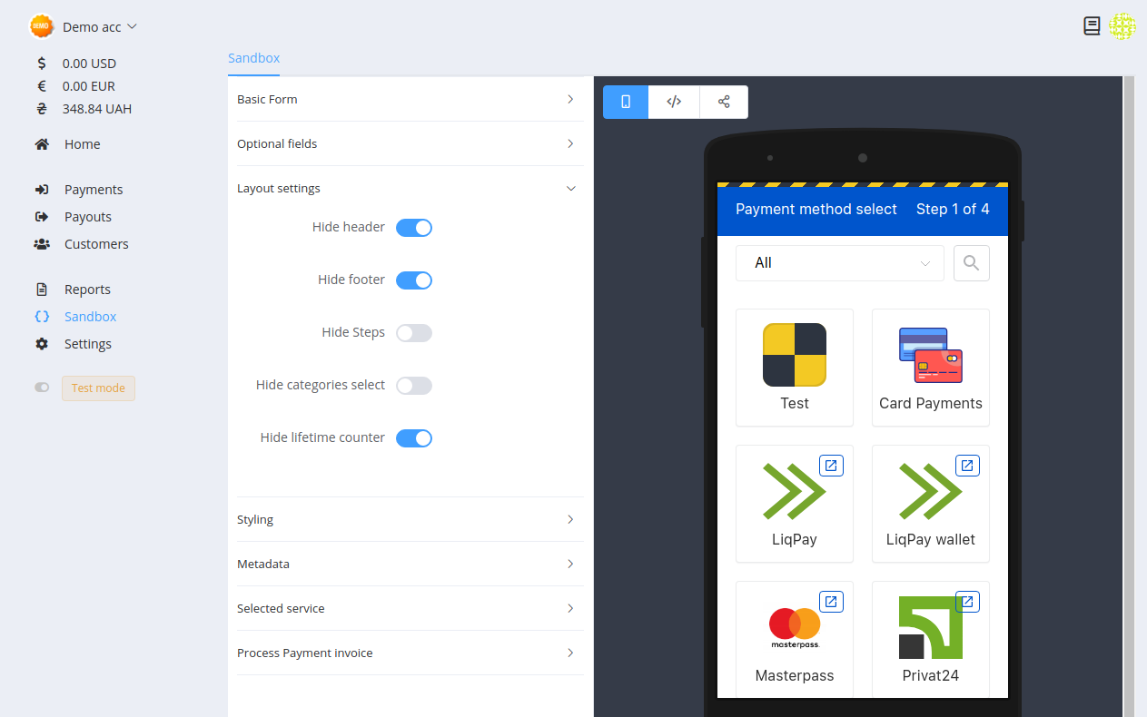Image resolution: width=1147 pixels, height=717 pixels.
Task: Click the 0.00 EUR balance
Action: [89, 86]
